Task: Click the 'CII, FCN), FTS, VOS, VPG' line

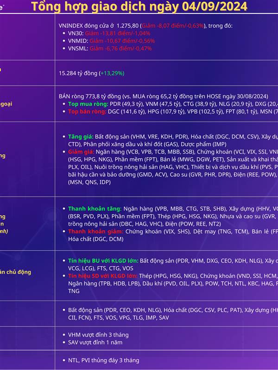Action: [119, 318]
